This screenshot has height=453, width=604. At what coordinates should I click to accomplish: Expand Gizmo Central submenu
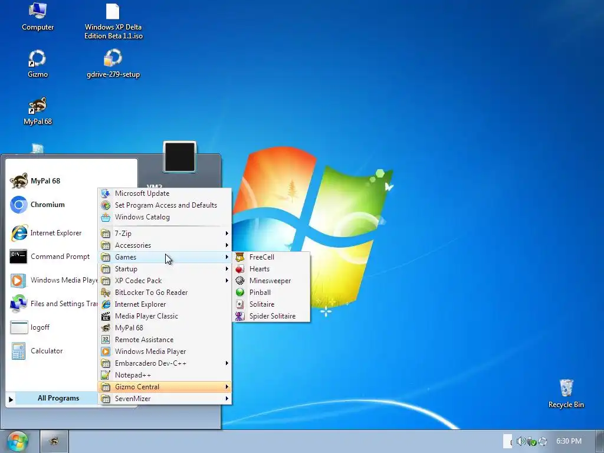click(165, 387)
